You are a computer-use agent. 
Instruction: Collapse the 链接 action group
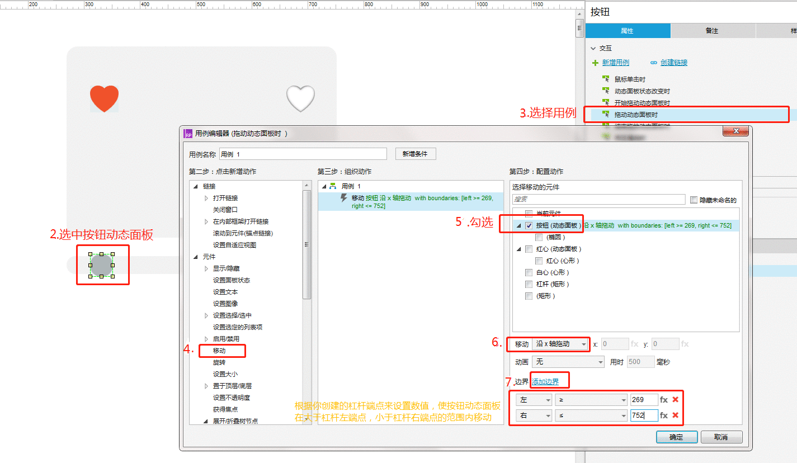tap(195, 186)
